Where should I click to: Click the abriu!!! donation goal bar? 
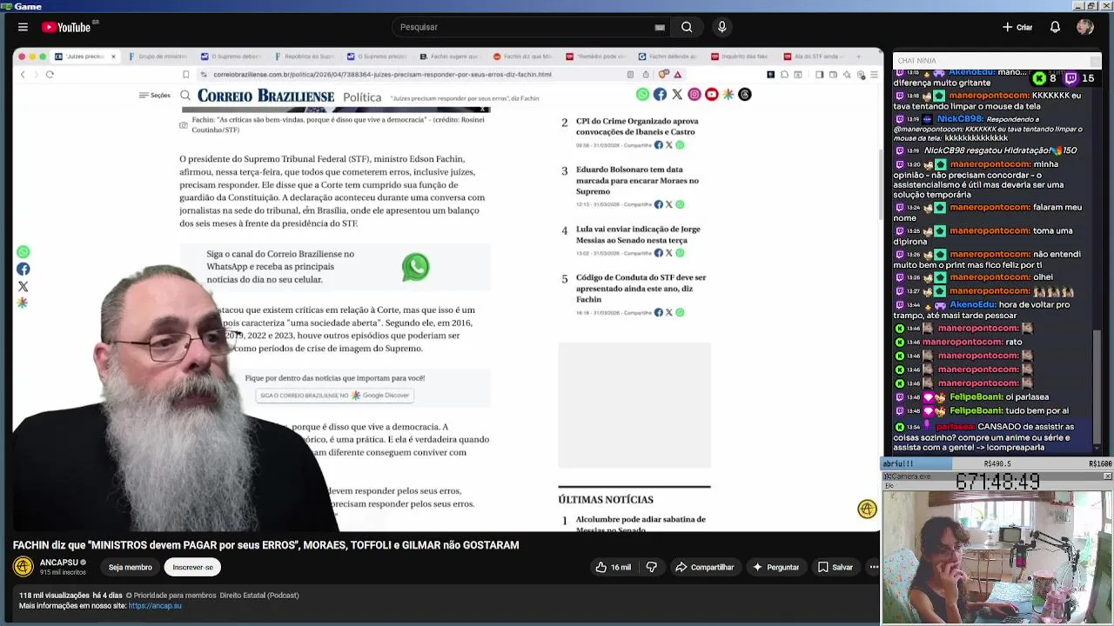pyautogui.click(x=997, y=463)
